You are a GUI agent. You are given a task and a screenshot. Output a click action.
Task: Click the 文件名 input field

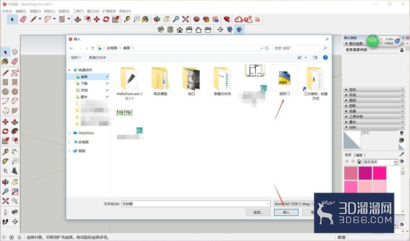pos(194,204)
